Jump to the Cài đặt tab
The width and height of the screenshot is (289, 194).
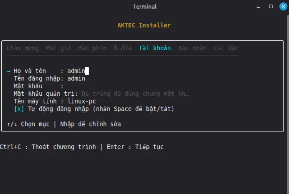(x=226, y=48)
